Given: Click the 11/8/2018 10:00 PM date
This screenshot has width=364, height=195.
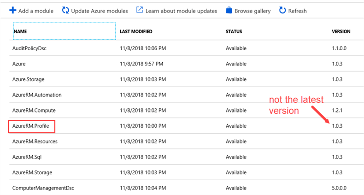Looking at the screenshot, I should 143,126.
